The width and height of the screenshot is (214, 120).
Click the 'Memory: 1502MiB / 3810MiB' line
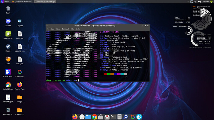(x=114, y=70)
